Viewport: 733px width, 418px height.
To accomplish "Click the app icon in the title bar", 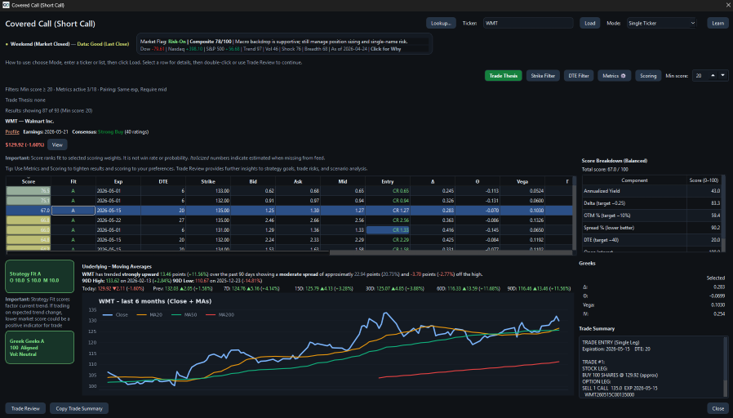I will coord(6,5).
